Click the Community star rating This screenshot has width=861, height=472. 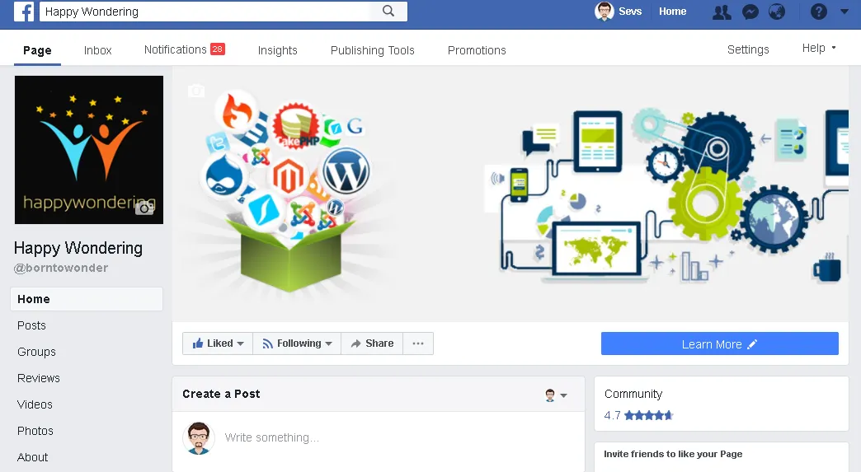pyautogui.click(x=638, y=415)
